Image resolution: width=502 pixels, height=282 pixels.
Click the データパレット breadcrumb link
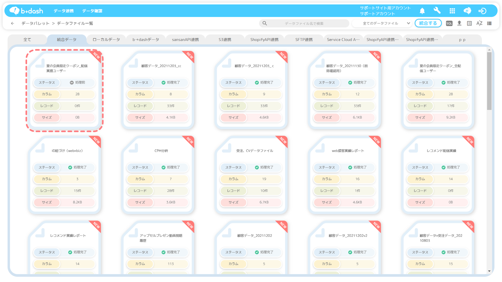tap(36, 23)
